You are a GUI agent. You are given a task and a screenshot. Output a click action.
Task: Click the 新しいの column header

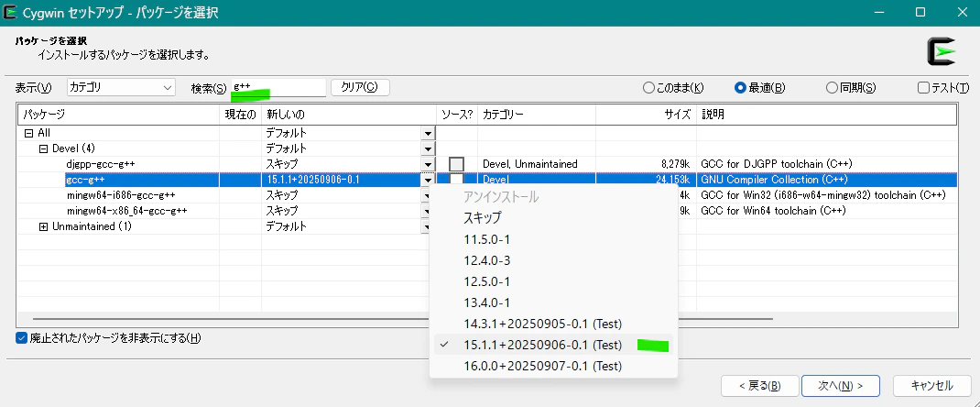pyautogui.click(x=349, y=115)
